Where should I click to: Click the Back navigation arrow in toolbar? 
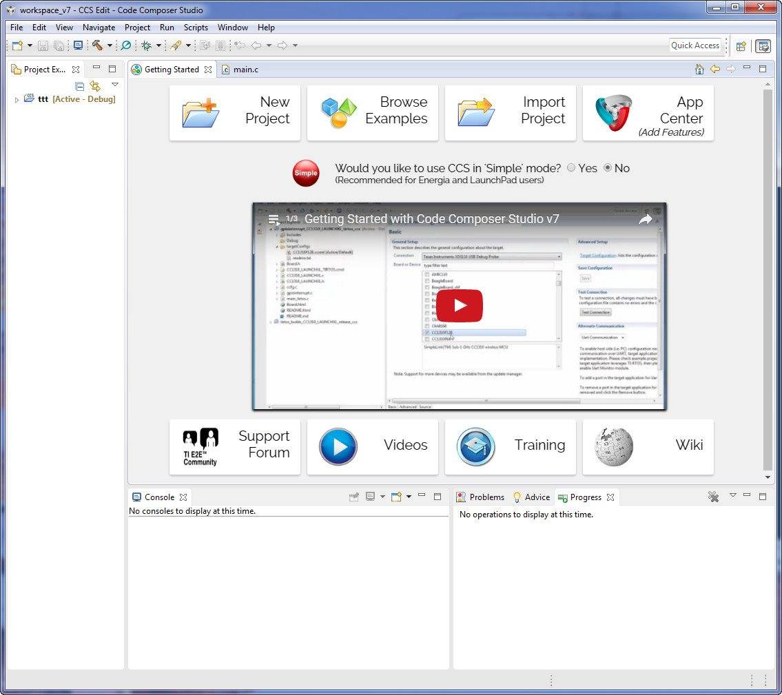[256, 45]
